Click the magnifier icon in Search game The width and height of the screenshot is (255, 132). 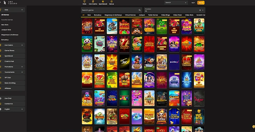pyautogui.click(x=139, y=10)
